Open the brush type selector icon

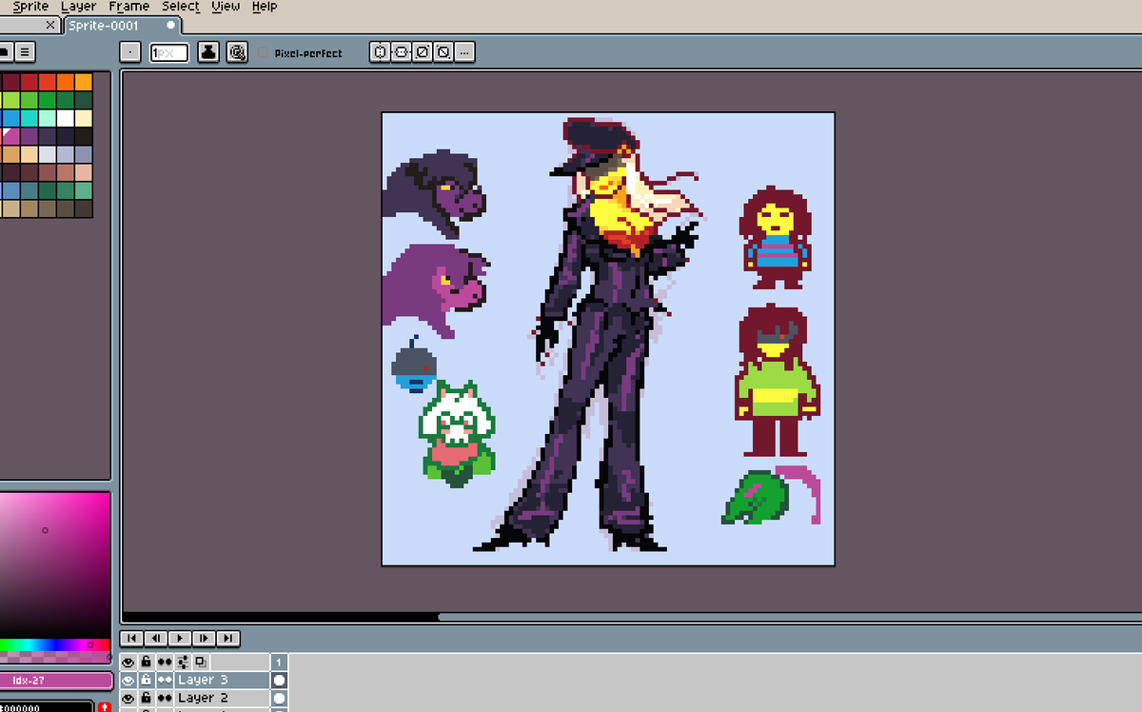[128, 52]
